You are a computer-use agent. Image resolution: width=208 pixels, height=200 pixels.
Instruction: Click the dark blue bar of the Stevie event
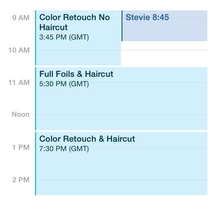(122, 26)
